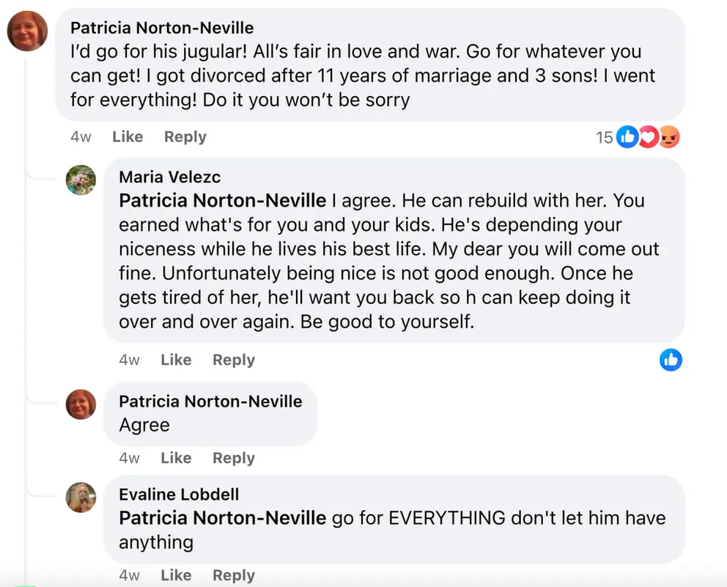Reply to the "Agree" comment
The width and height of the screenshot is (727, 587).
[233, 458]
